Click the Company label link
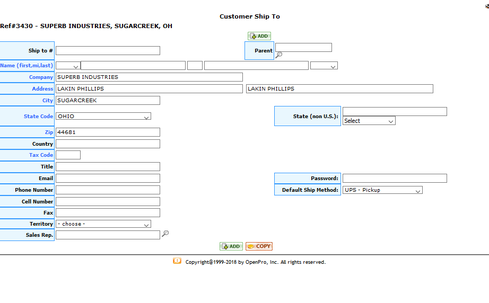489x303 pixels. pyautogui.click(x=41, y=77)
